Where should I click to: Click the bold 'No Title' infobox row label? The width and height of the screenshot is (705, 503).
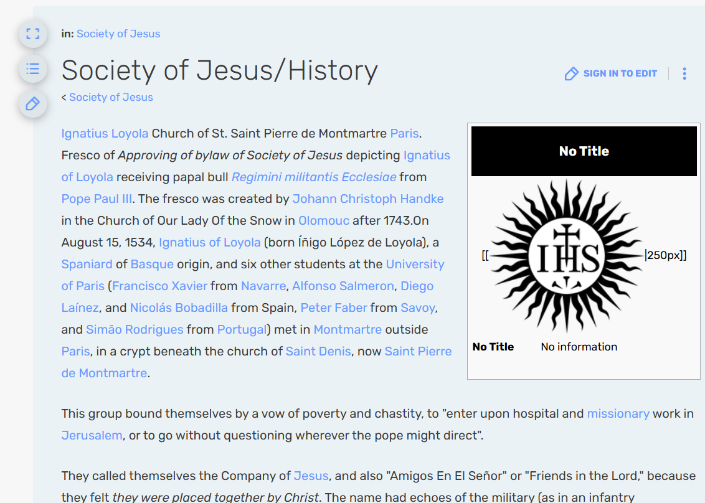coord(493,347)
